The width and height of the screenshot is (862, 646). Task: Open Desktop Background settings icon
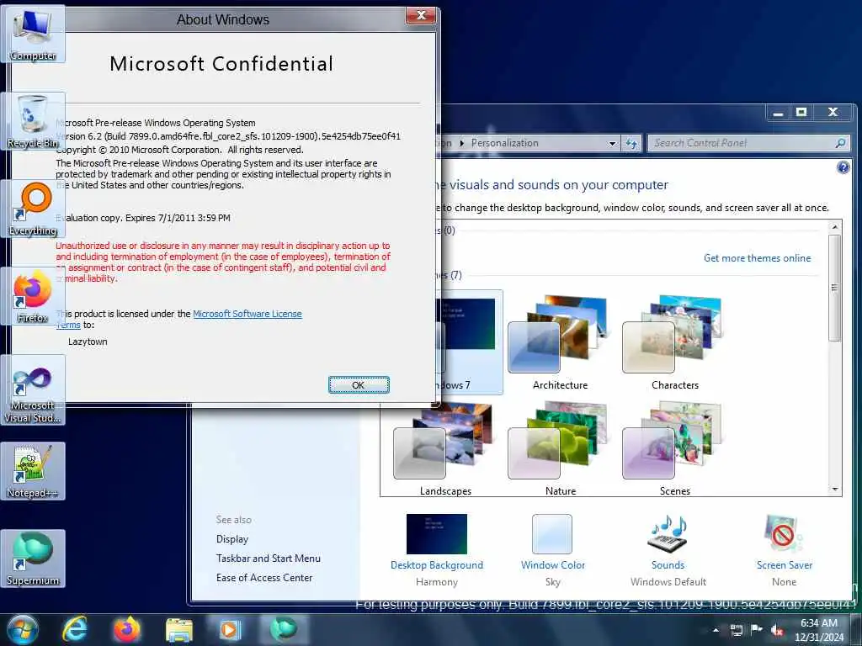pos(437,534)
